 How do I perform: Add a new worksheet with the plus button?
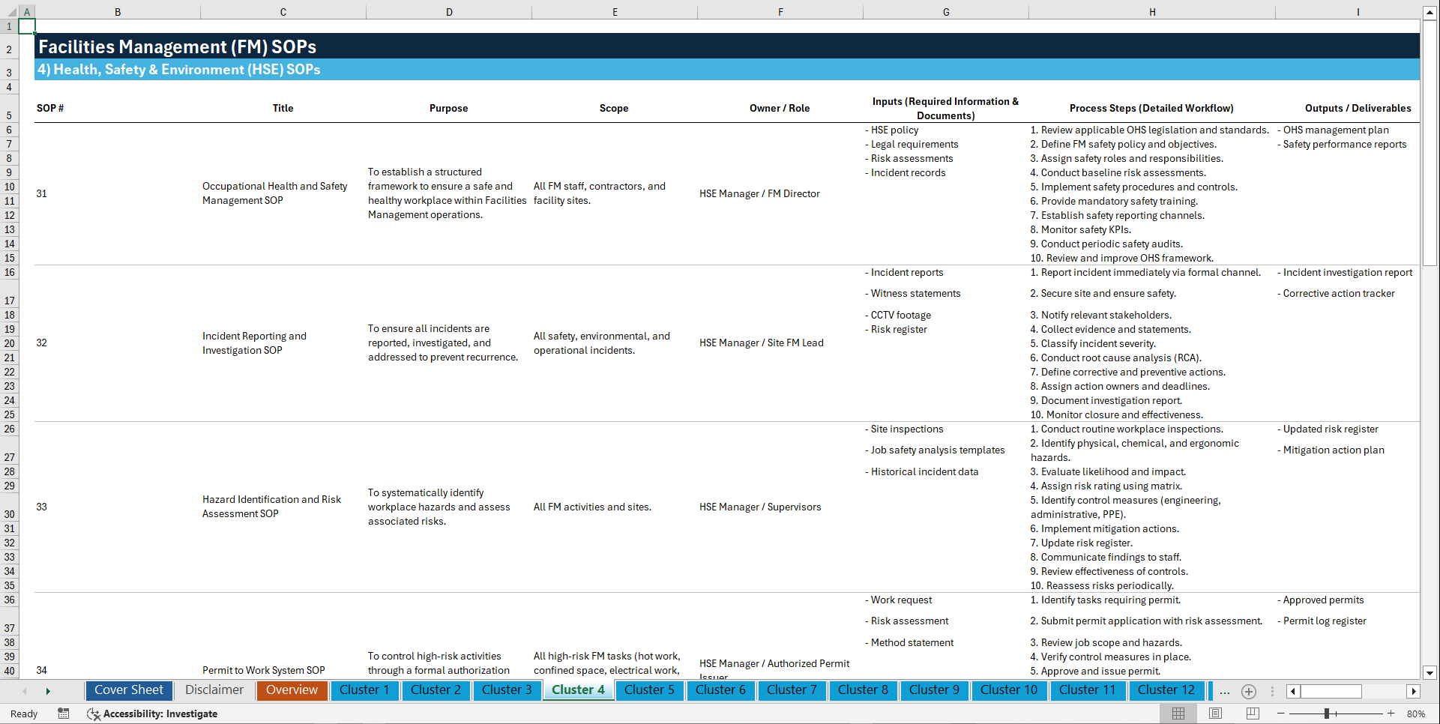point(1248,691)
